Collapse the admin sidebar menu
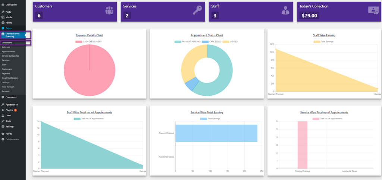382x180 pixels. [12, 139]
